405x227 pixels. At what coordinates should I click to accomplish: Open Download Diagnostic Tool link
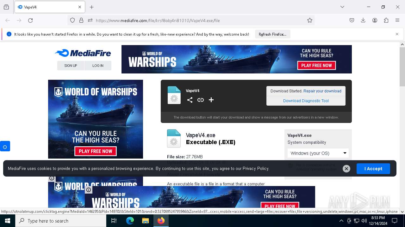(x=306, y=101)
